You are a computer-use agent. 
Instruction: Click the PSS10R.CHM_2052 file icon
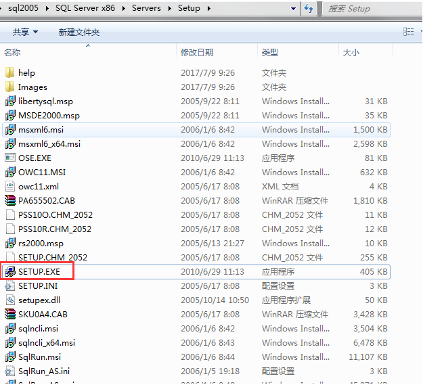10,229
